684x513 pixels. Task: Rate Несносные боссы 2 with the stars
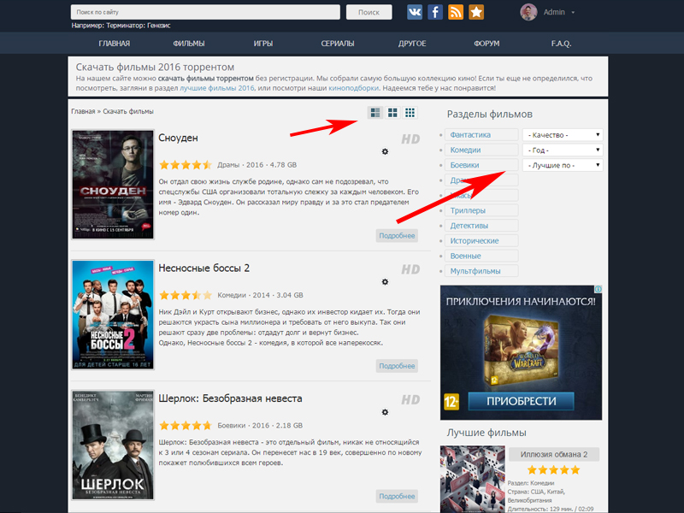pos(186,295)
